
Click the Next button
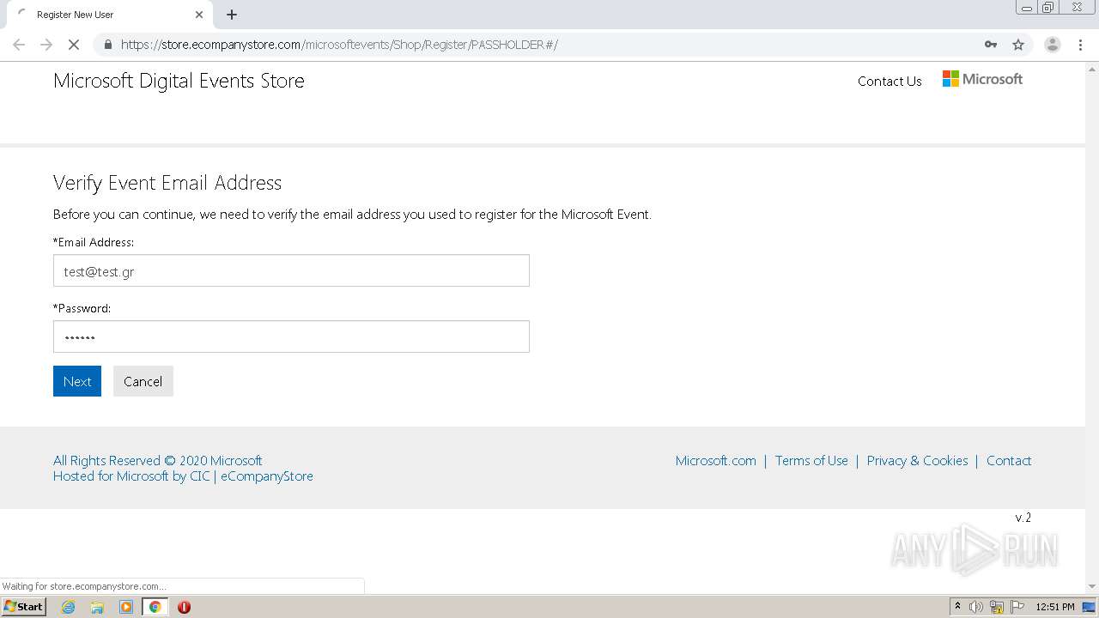pyautogui.click(x=77, y=381)
